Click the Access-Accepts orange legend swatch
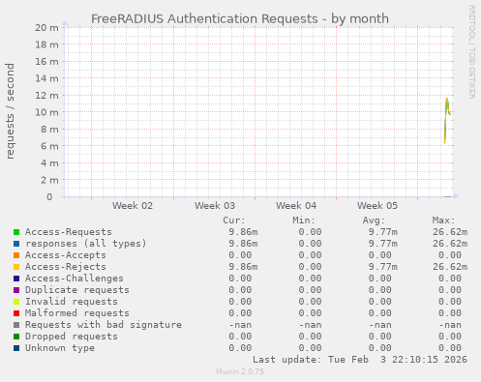Image resolution: width=481 pixels, height=382 pixels. 16,255
